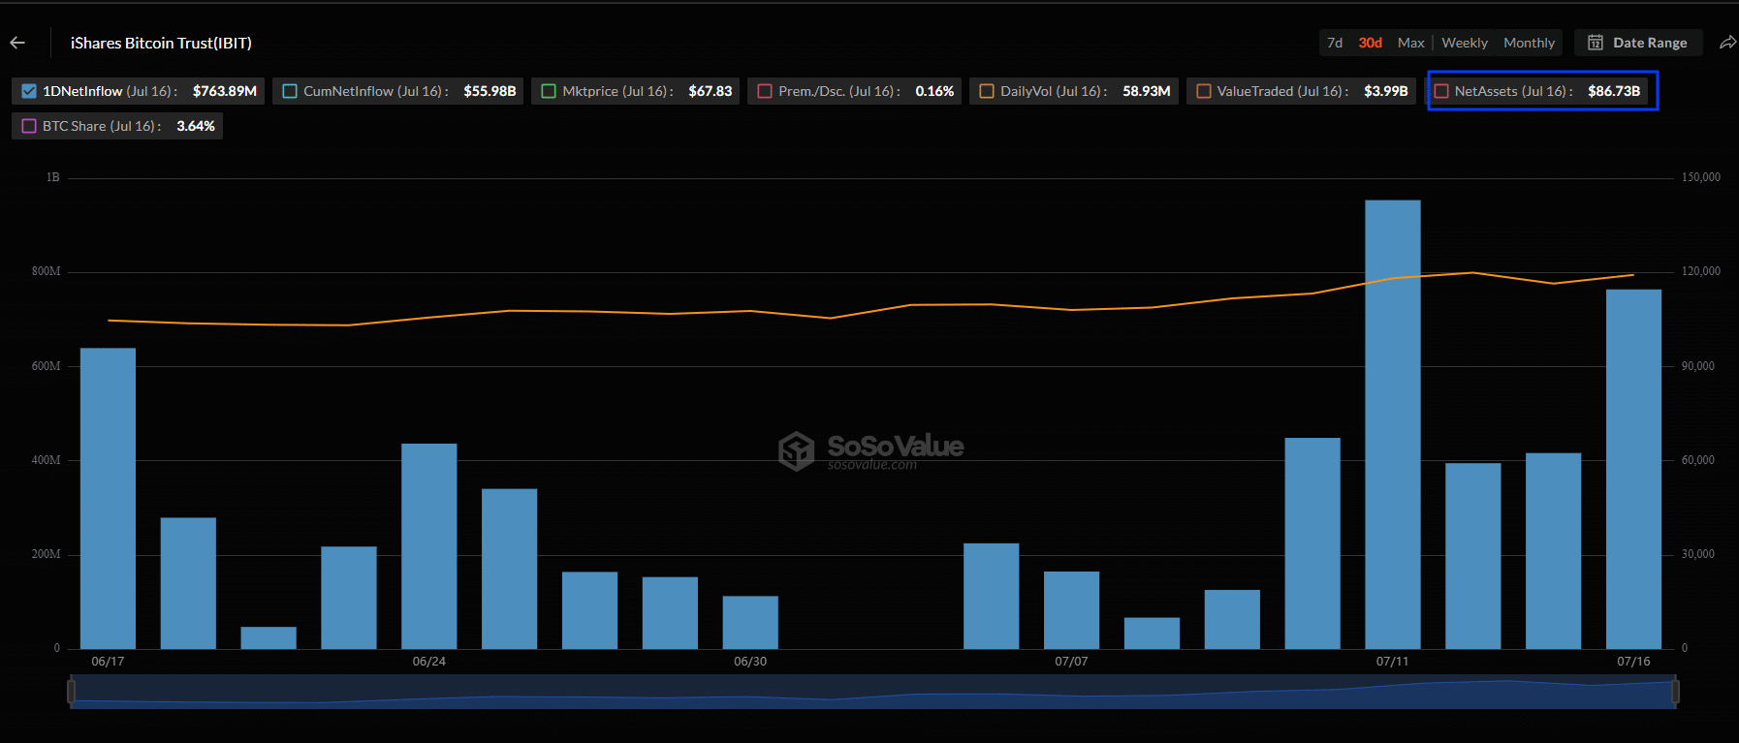Click the 0.16% premium value
The height and width of the screenshot is (743, 1739).
[934, 91]
